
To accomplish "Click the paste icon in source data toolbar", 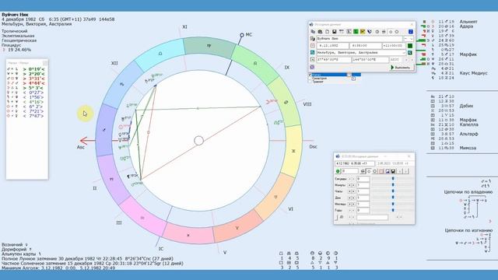I will [320, 32].
